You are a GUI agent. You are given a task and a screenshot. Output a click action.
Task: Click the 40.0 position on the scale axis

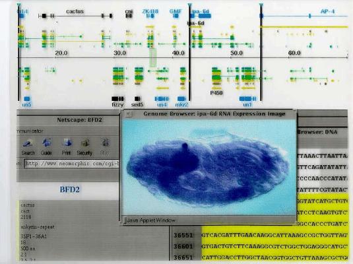pyautogui.click(x=178, y=53)
